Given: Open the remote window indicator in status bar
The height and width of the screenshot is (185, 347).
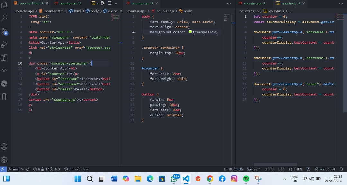Looking at the screenshot, I should (x=3, y=169).
